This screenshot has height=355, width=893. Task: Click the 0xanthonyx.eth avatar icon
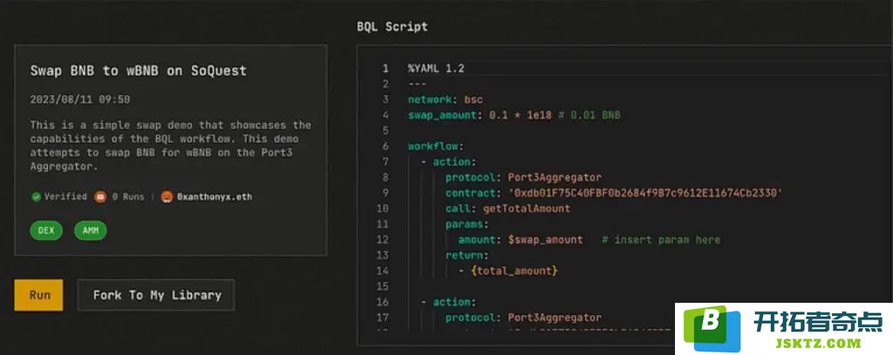[x=167, y=198]
